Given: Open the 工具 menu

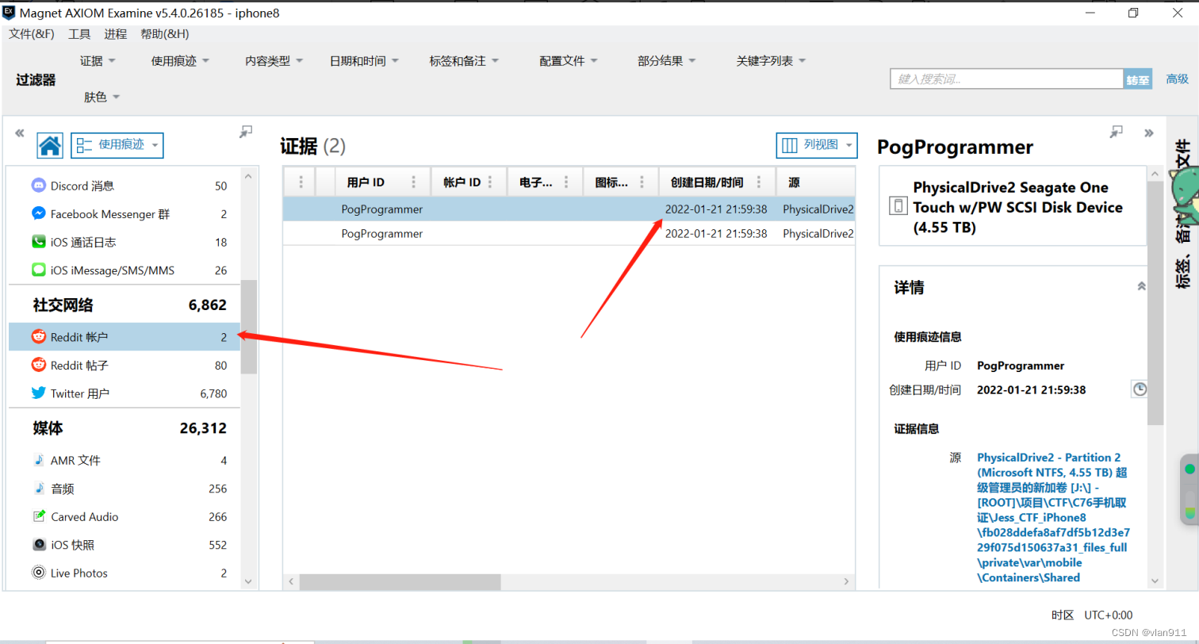Looking at the screenshot, I should click(79, 34).
